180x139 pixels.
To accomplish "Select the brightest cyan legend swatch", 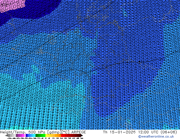I will [34, 135].
